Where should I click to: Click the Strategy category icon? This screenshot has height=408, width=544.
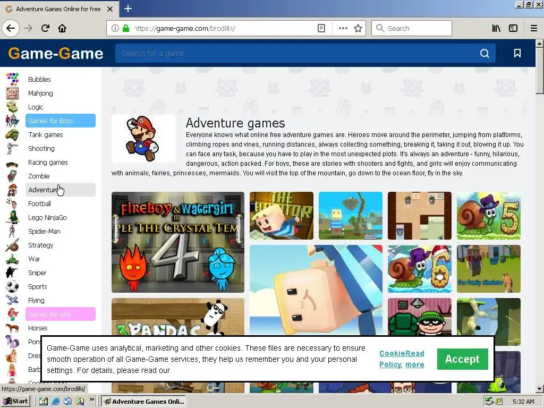tap(12, 245)
